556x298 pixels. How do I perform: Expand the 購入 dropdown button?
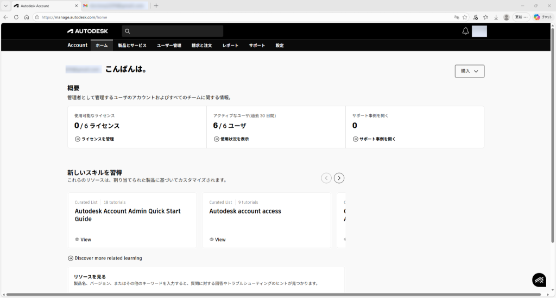469,71
